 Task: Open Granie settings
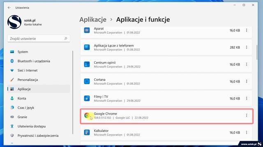click(39, 117)
